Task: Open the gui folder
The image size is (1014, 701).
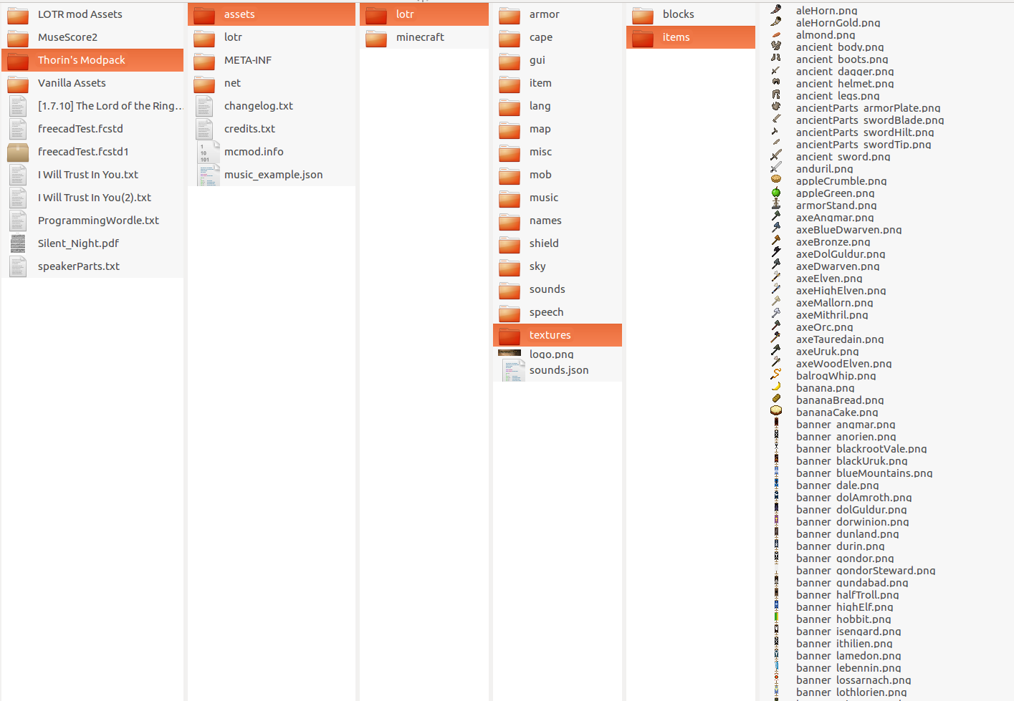Action: point(558,60)
